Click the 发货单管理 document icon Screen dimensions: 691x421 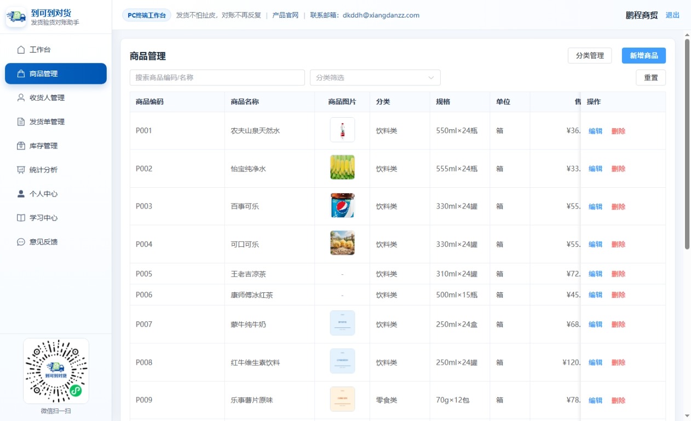(x=21, y=122)
